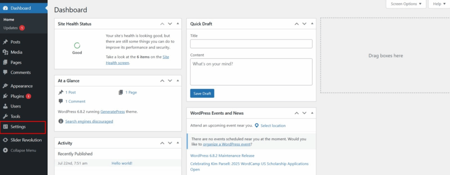Click the Tools wrench icon in sidebar

[x=5, y=117]
